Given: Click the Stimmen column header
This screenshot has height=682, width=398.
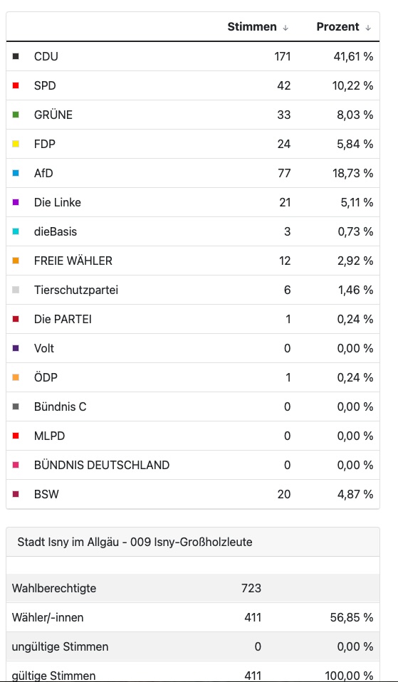Looking at the screenshot, I should [252, 27].
